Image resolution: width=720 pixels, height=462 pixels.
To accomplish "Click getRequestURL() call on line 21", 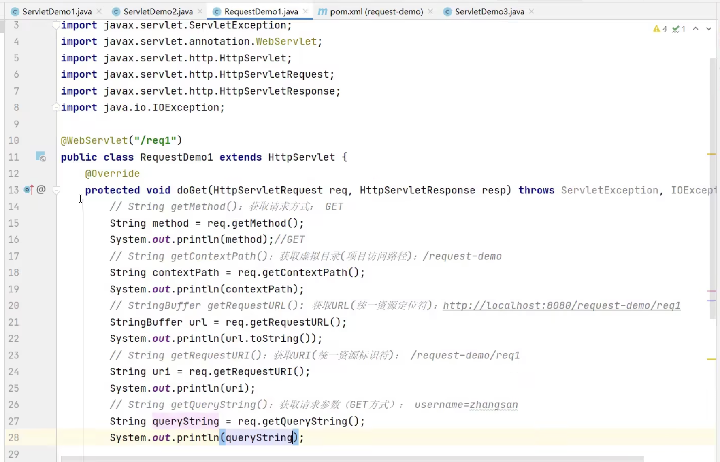I will click(x=295, y=322).
